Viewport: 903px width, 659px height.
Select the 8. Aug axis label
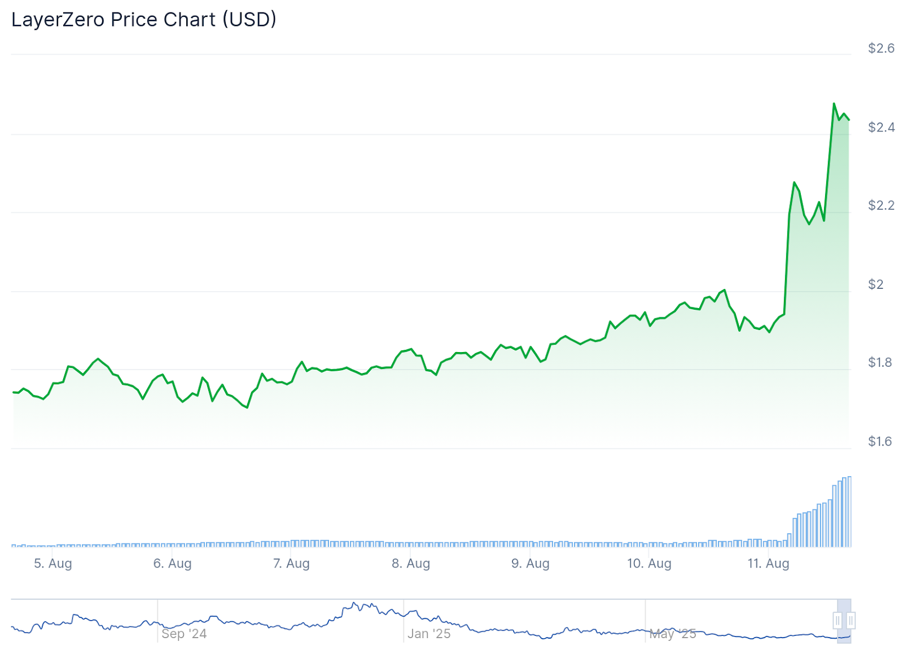411,563
